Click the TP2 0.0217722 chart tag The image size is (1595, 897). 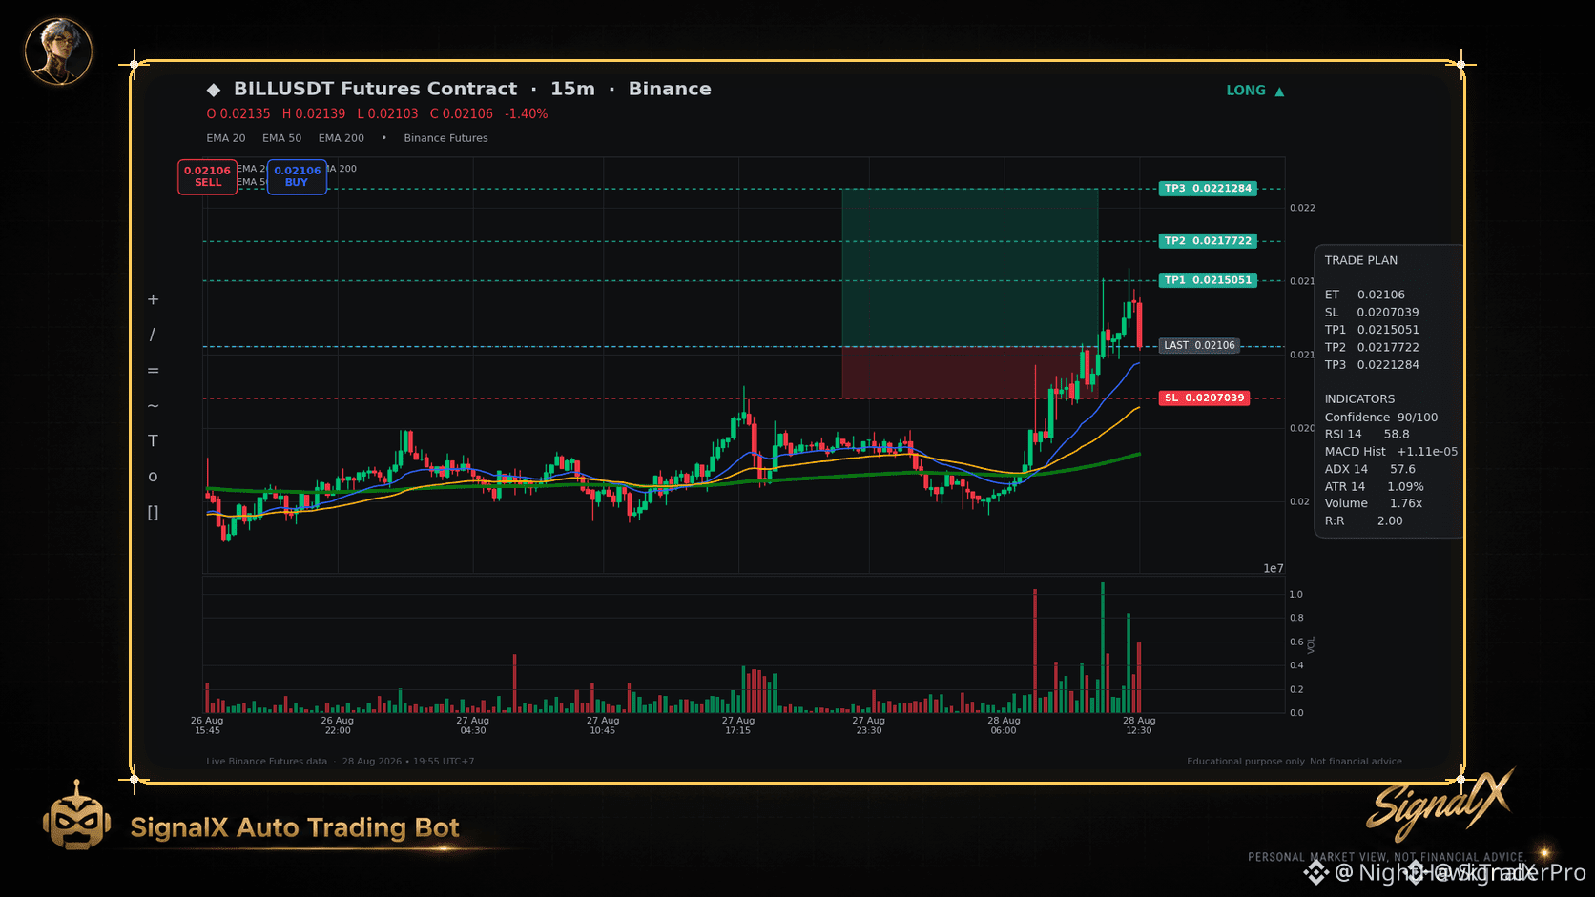coord(1208,241)
